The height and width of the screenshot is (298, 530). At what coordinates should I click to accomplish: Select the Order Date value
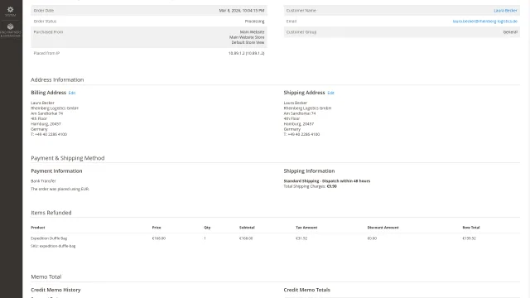241,11
